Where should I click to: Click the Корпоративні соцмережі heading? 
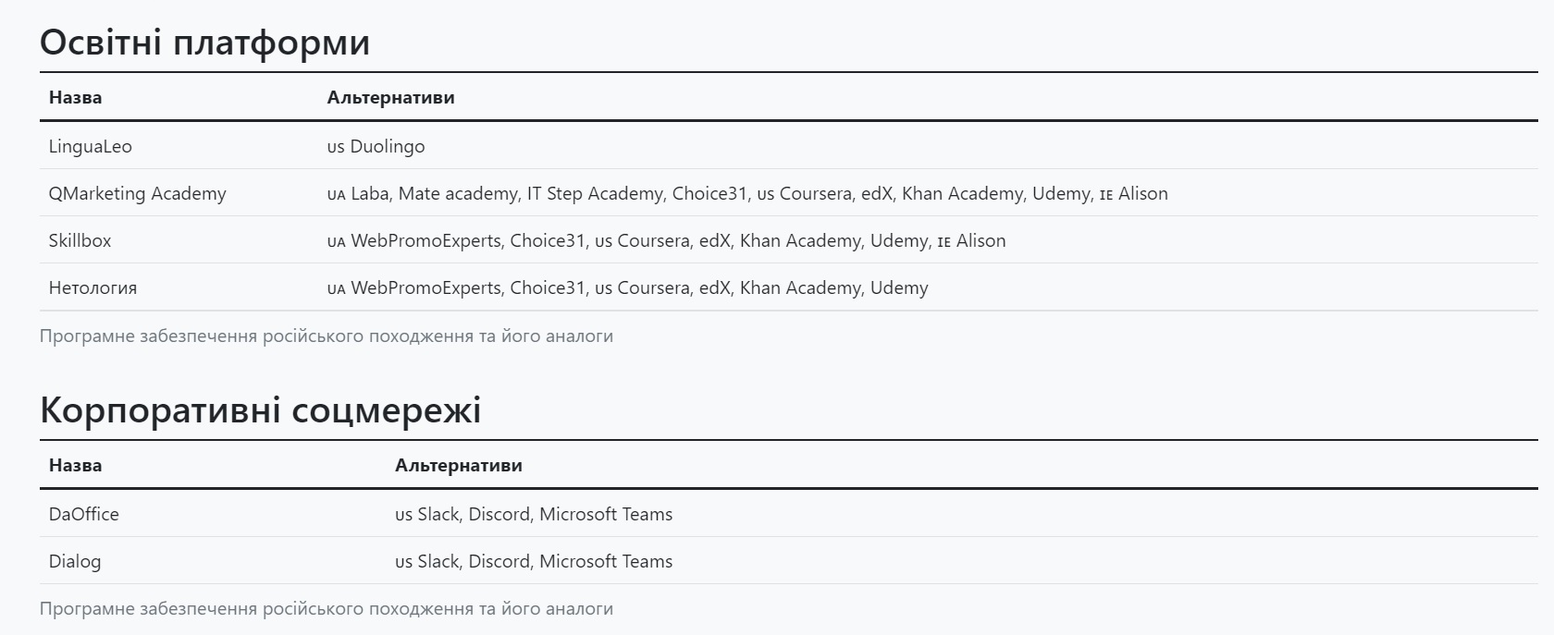click(260, 409)
